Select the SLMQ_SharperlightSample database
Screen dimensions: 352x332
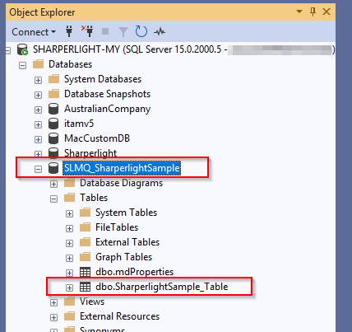(x=122, y=168)
